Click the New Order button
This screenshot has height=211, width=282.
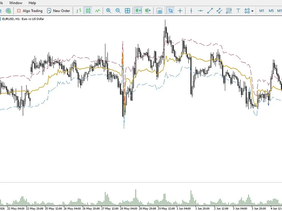tap(59, 11)
